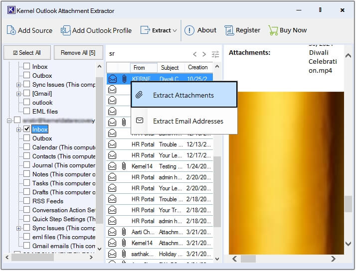Viewport: 356px width, 271px height.
Task: Click envelope icon of HR Portal admin 2/20 row
Action: click(112, 177)
